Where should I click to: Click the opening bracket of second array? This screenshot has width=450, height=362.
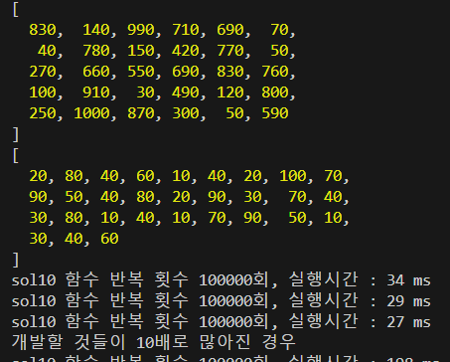[x=16, y=155]
